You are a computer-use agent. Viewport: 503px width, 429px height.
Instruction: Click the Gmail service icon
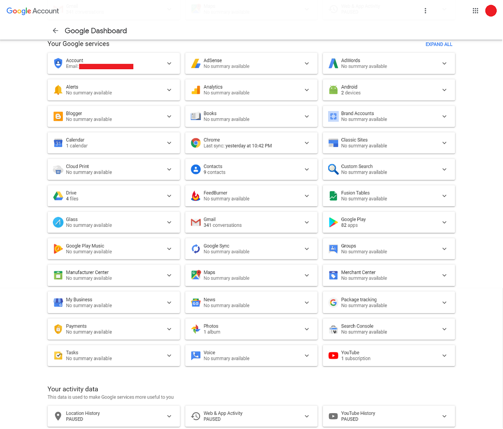pyautogui.click(x=195, y=222)
